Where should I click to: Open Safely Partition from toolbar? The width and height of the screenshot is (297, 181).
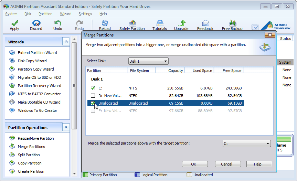[x=132, y=25]
